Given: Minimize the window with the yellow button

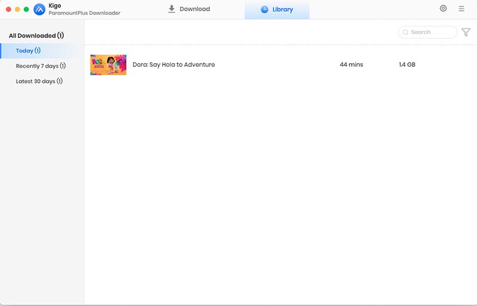Looking at the screenshot, I should pos(17,10).
